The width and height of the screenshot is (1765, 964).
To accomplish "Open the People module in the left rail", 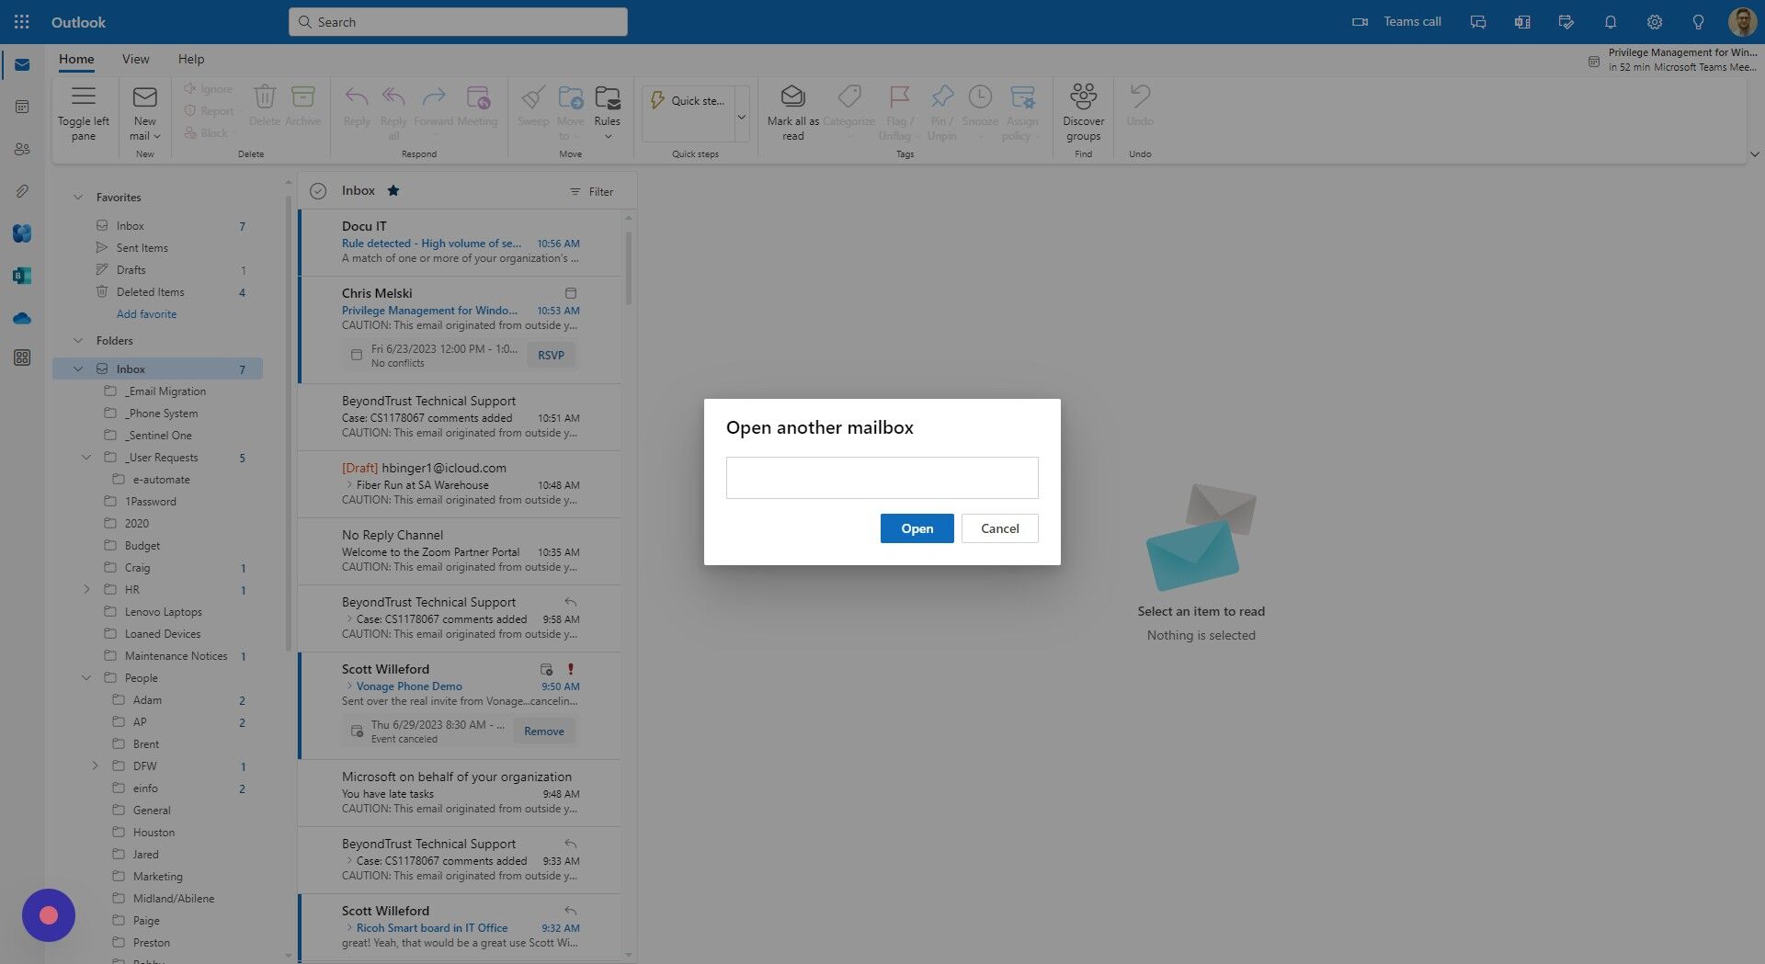I will pos(22,149).
